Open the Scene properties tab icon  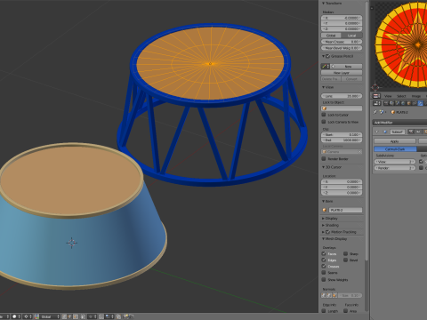[x=398, y=103]
